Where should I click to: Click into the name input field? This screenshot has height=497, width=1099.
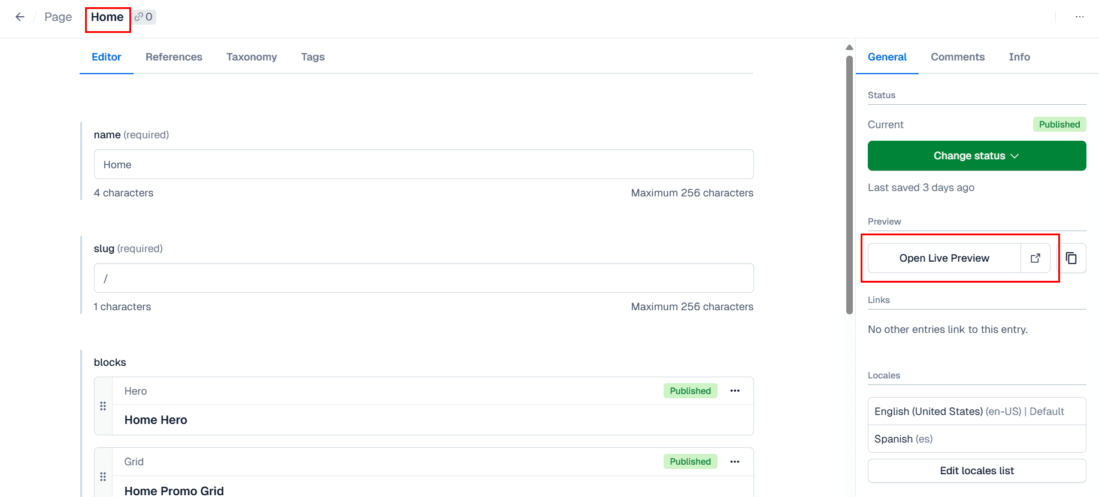[x=423, y=165]
